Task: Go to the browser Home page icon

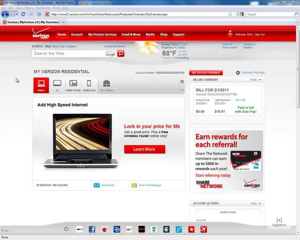Action: [x=39, y=14]
